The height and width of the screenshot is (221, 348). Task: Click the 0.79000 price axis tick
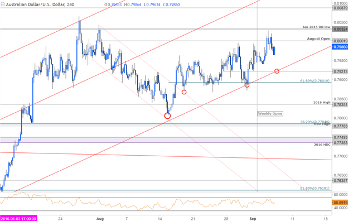click(340, 79)
